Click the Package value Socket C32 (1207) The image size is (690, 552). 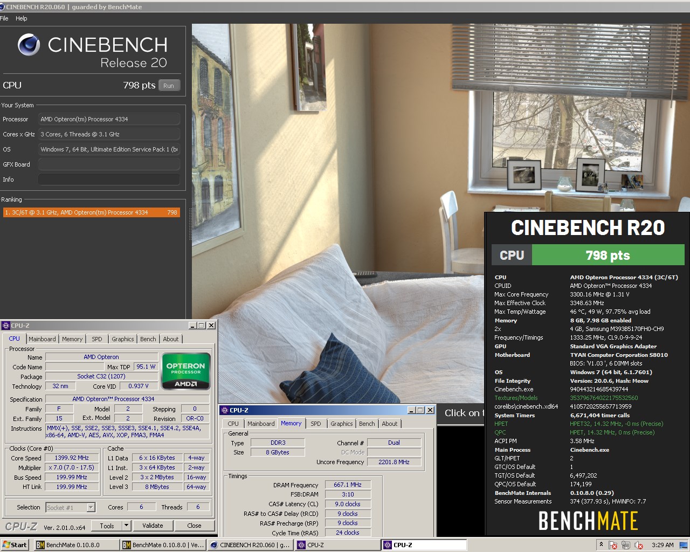pyautogui.click(x=101, y=376)
